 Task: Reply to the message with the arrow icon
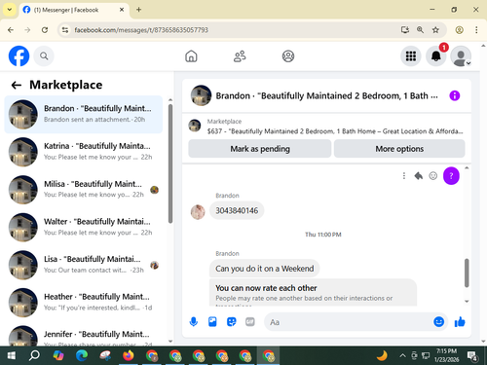click(419, 176)
